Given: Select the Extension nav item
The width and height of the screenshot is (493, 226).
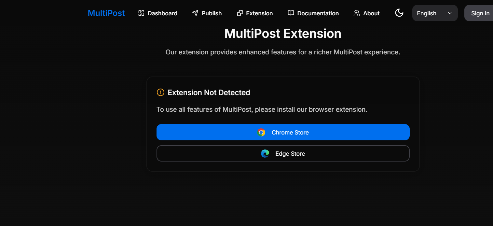Looking at the screenshot, I should point(255,13).
